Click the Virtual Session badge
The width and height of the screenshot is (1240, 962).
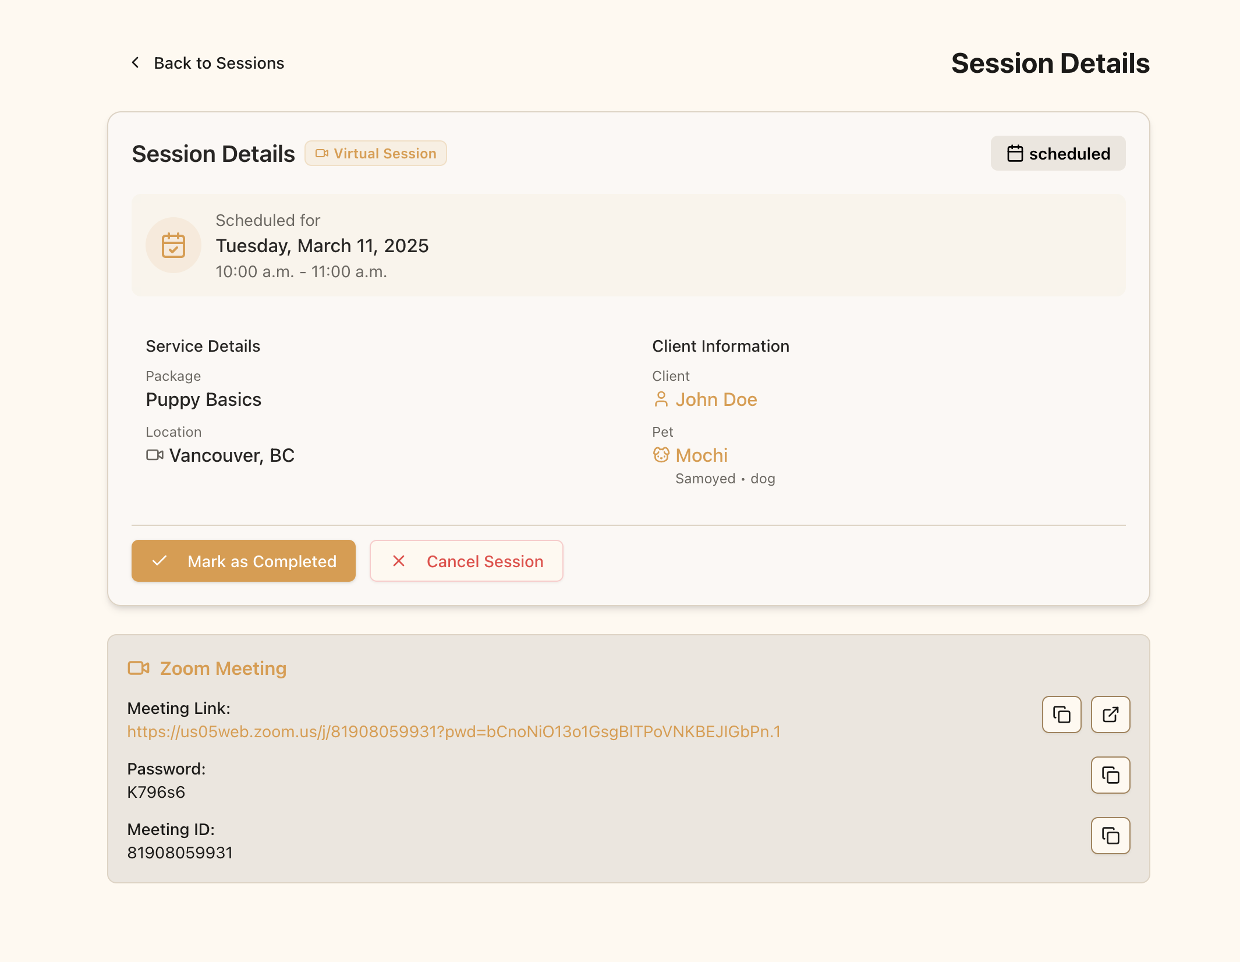(375, 153)
